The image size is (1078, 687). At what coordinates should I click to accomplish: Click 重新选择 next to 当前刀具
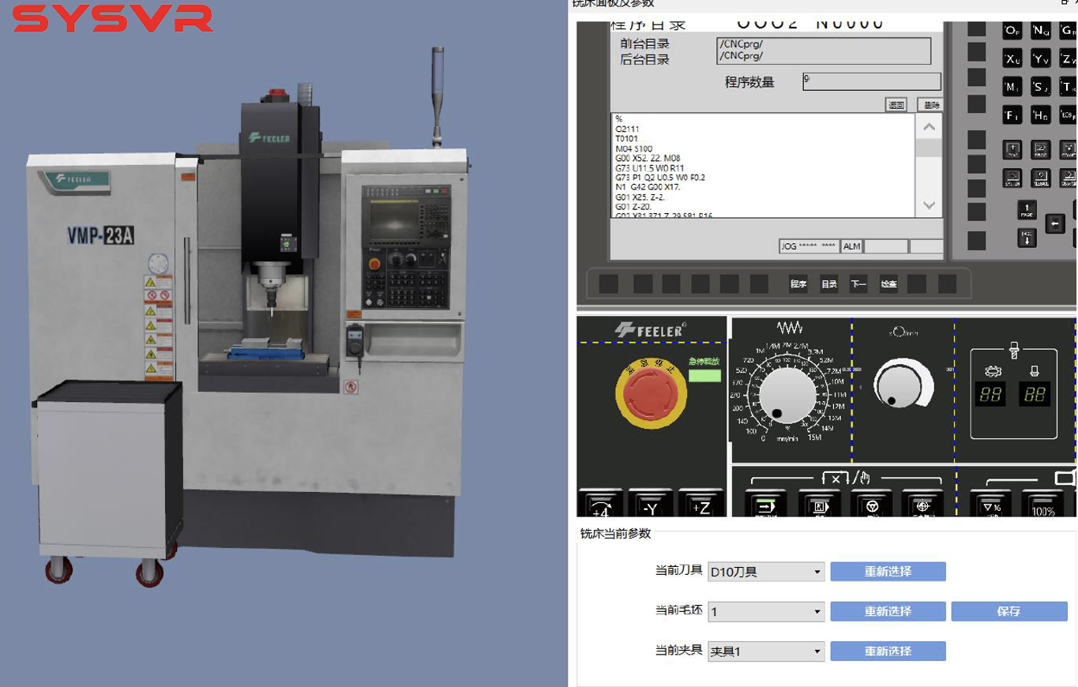[x=888, y=571]
